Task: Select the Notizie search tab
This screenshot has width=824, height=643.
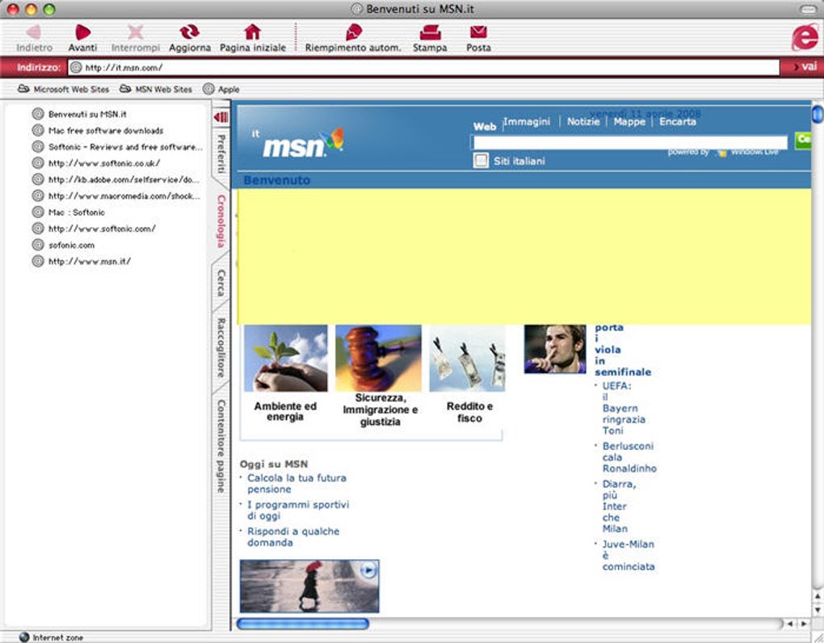Action: 583,121
